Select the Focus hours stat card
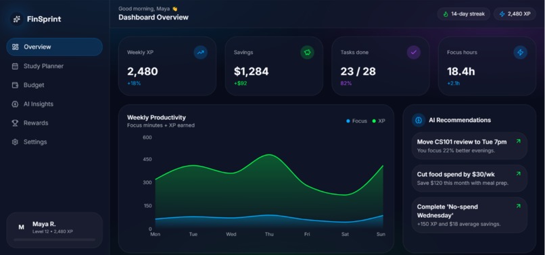 (x=487, y=66)
